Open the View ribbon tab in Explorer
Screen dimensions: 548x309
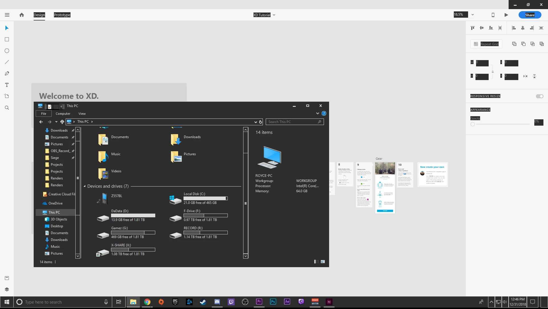click(x=82, y=114)
